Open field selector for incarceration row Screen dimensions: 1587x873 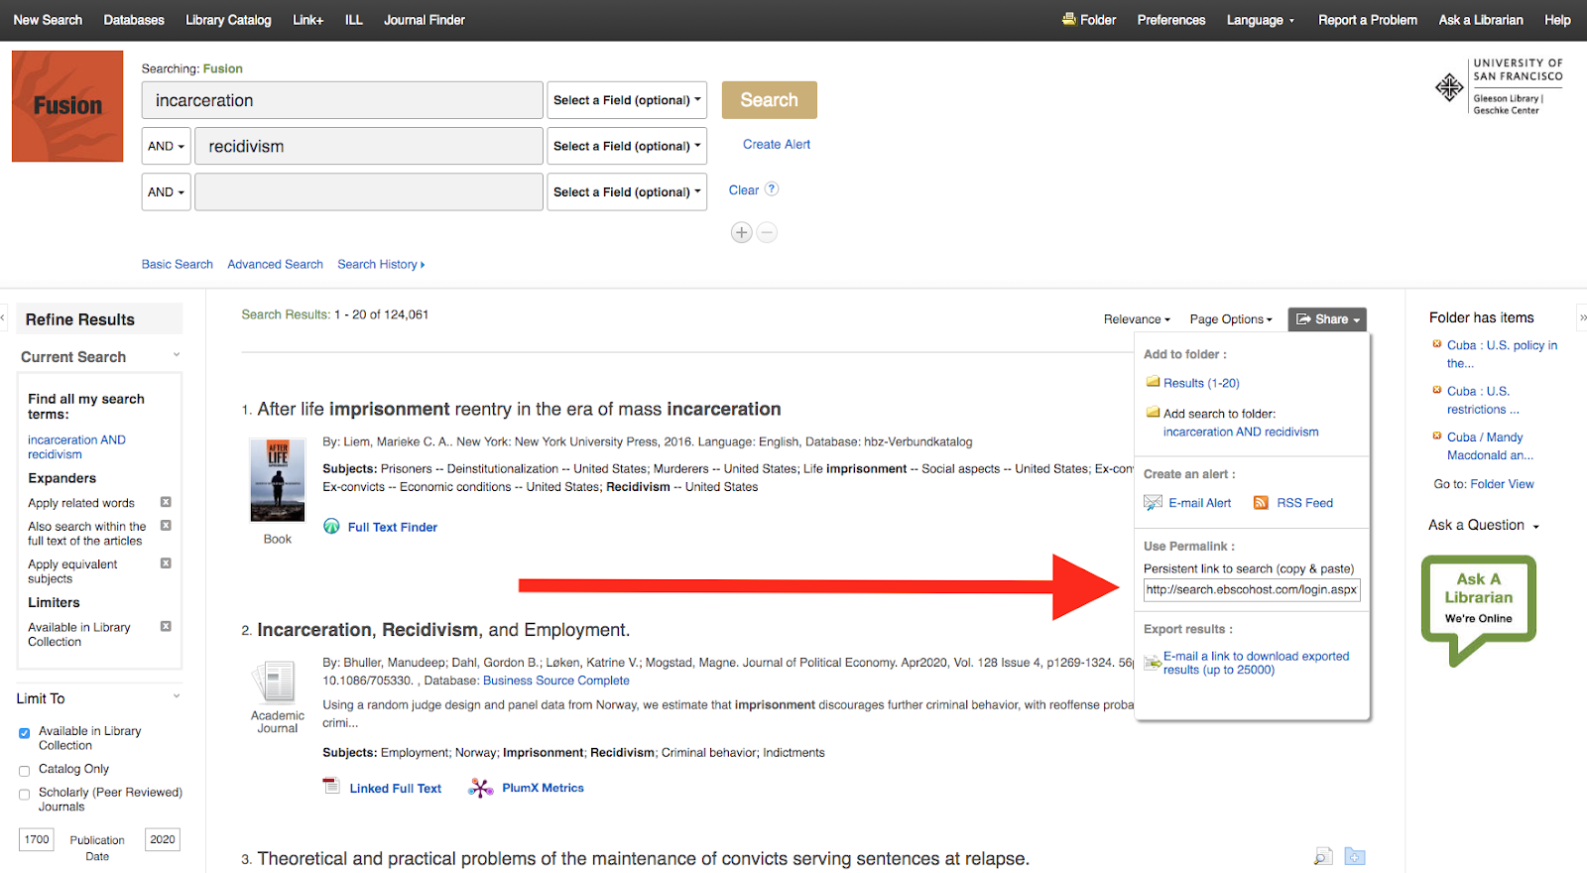tap(627, 100)
